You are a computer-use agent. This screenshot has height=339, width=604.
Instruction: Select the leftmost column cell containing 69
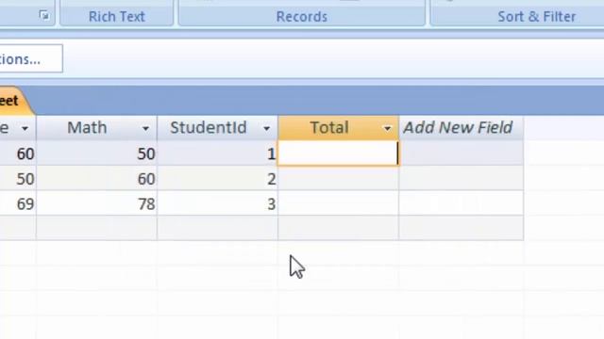(x=18, y=203)
